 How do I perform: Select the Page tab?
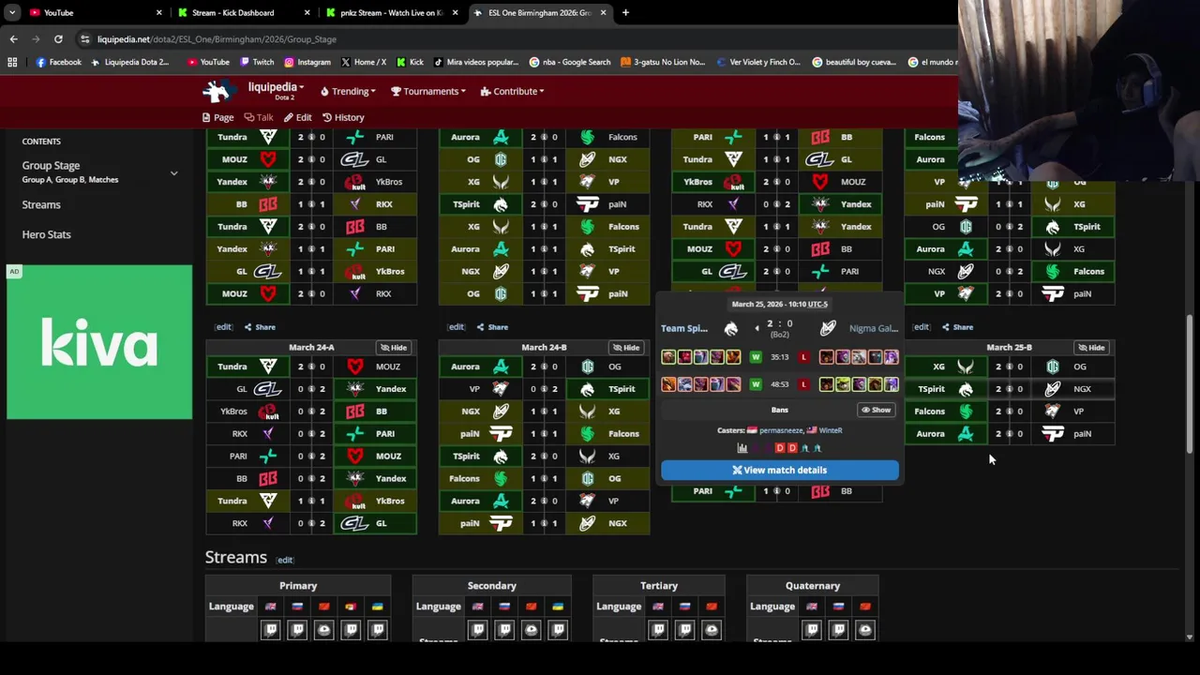coord(217,117)
